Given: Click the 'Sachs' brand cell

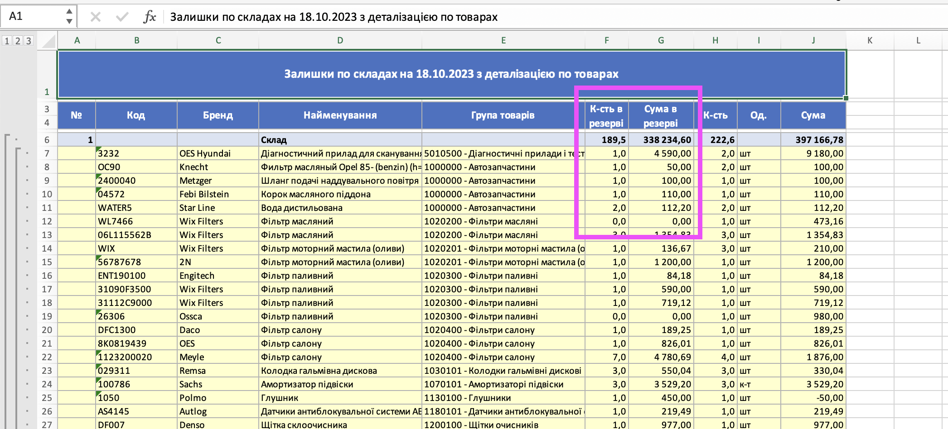Looking at the screenshot, I should click(x=218, y=384).
